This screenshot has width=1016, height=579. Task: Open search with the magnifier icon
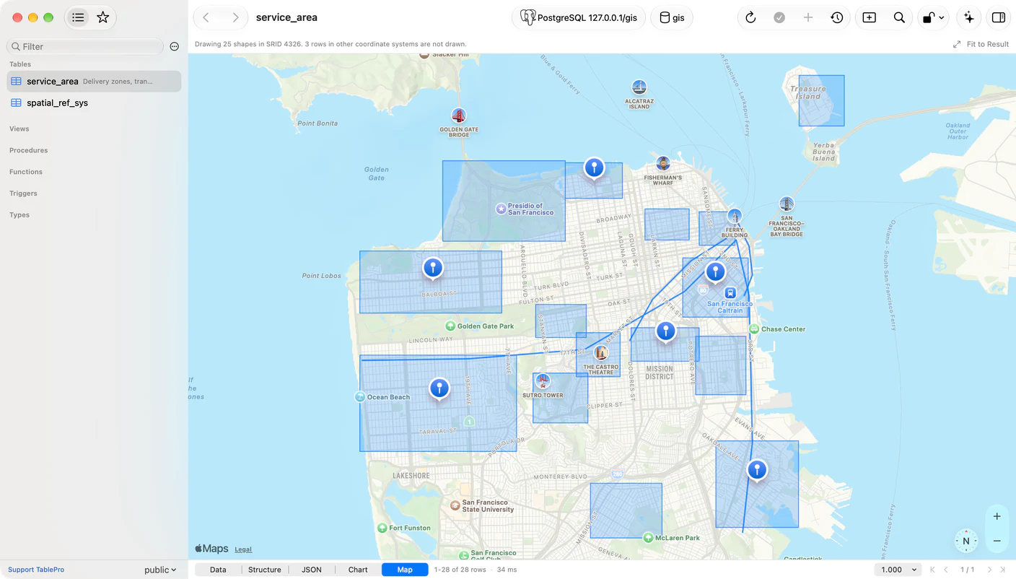coord(899,17)
